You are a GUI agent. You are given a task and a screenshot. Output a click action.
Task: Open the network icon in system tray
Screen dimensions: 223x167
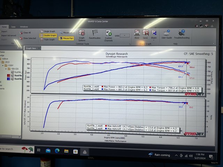186,156
